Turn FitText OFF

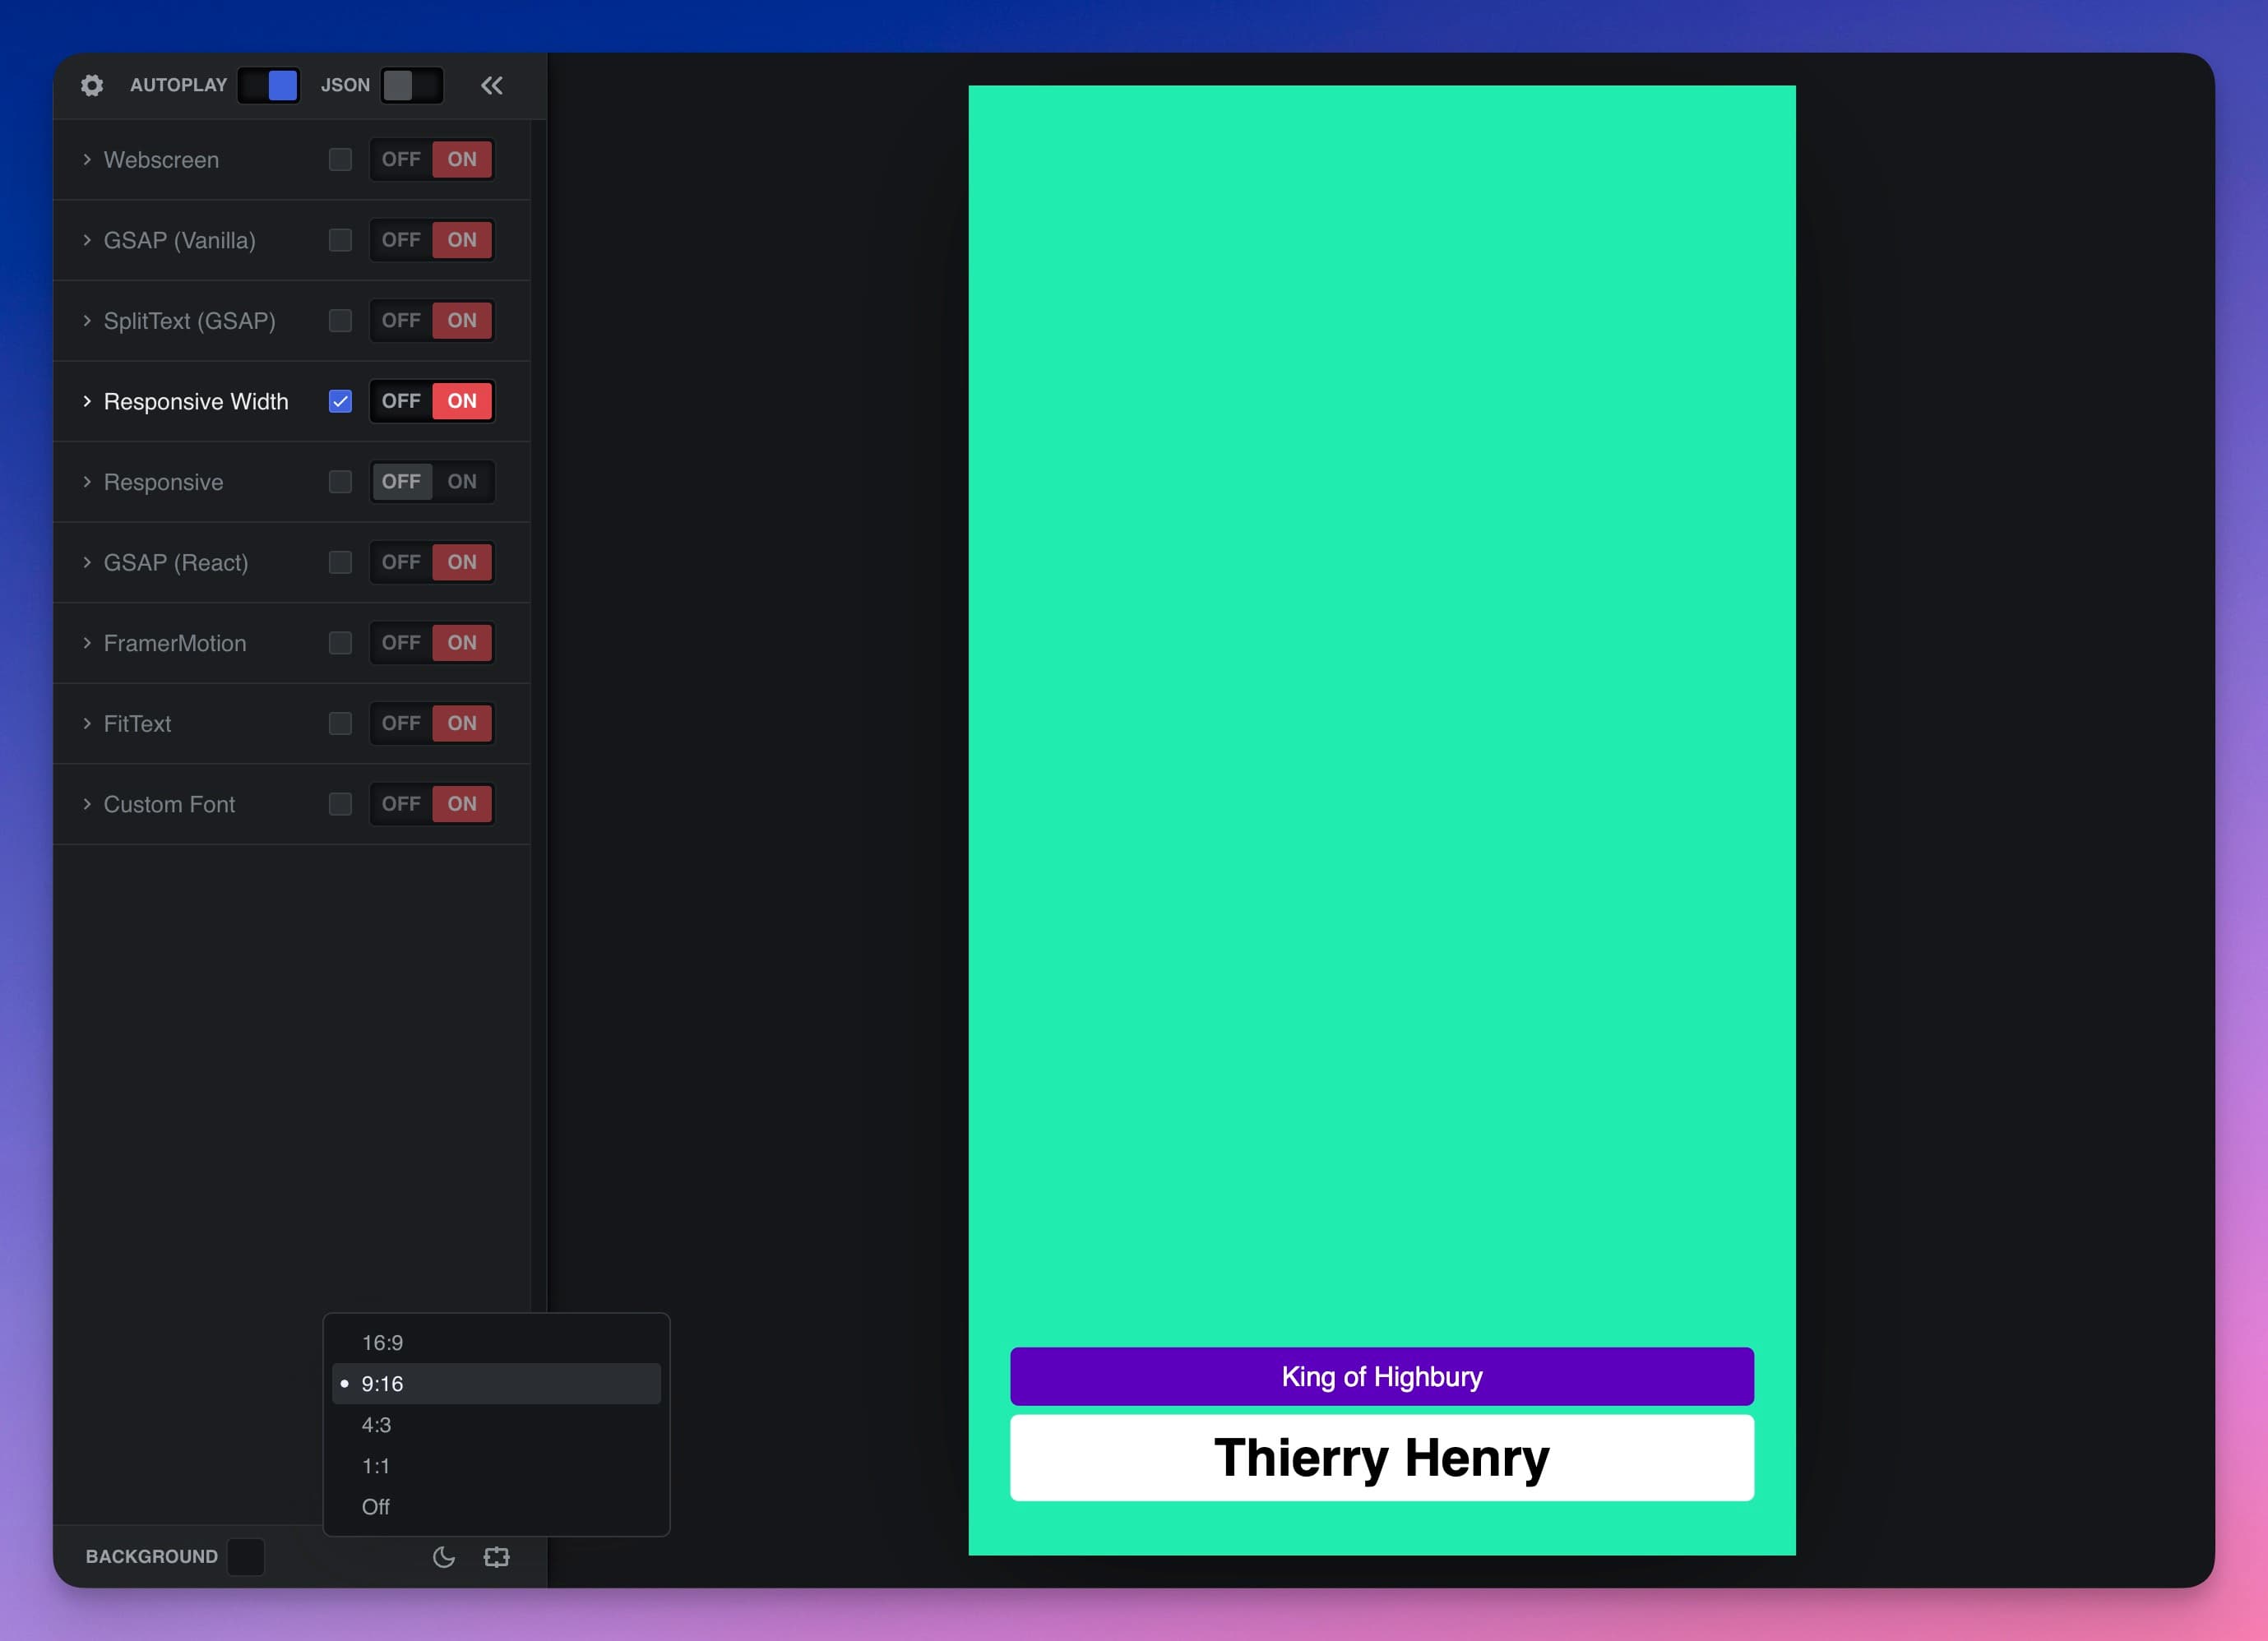click(x=401, y=723)
